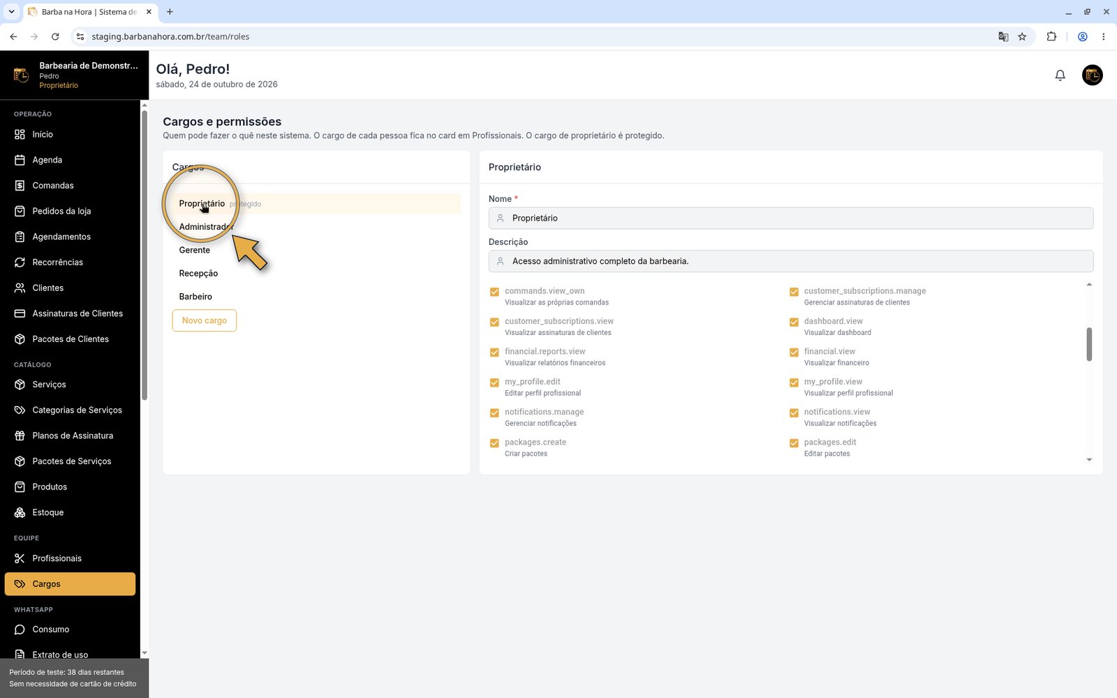Toggle the dashboard.view checkbox
The height and width of the screenshot is (698, 1117).
pyautogui.click(x=794, y=322)
